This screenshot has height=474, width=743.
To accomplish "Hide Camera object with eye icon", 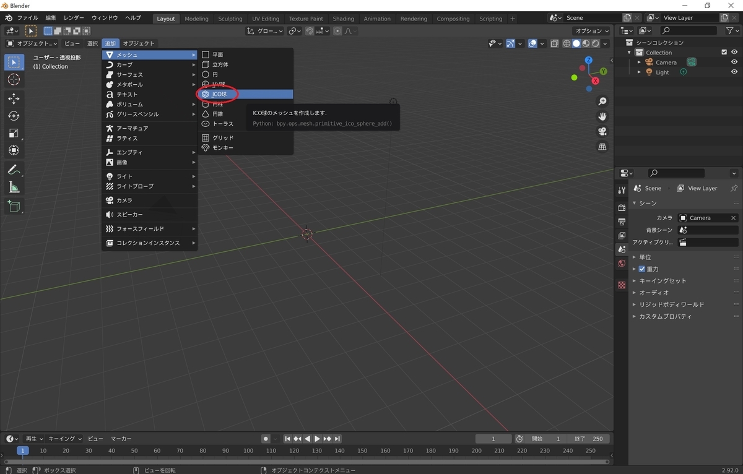I will pos(734,62).
